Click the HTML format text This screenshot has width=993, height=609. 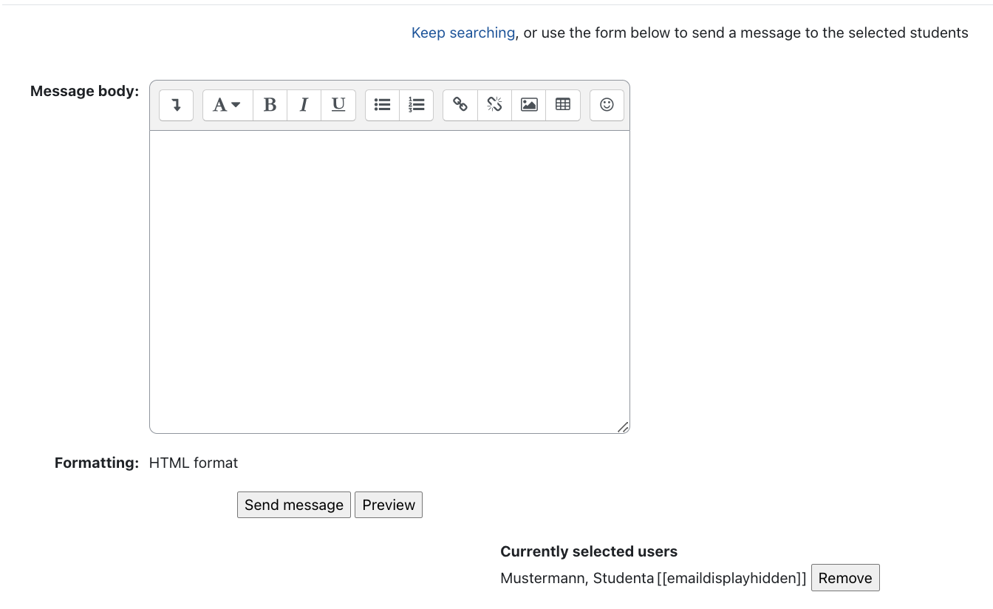(x=194, y=463)
